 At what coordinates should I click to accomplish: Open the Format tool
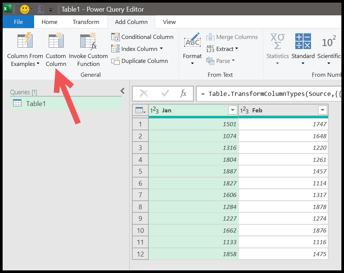click(x=192, y=47)
